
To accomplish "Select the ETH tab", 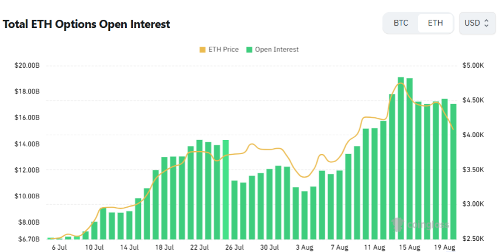I will point(436,23).
